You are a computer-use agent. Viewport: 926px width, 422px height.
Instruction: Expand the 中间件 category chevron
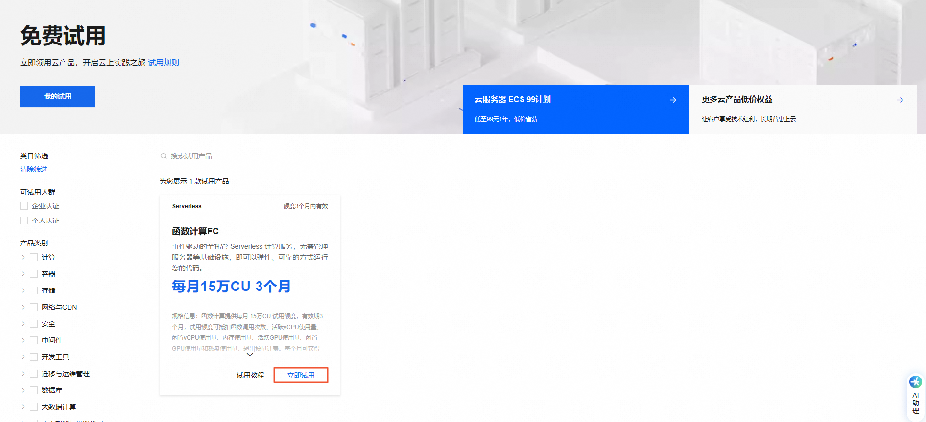23,340
